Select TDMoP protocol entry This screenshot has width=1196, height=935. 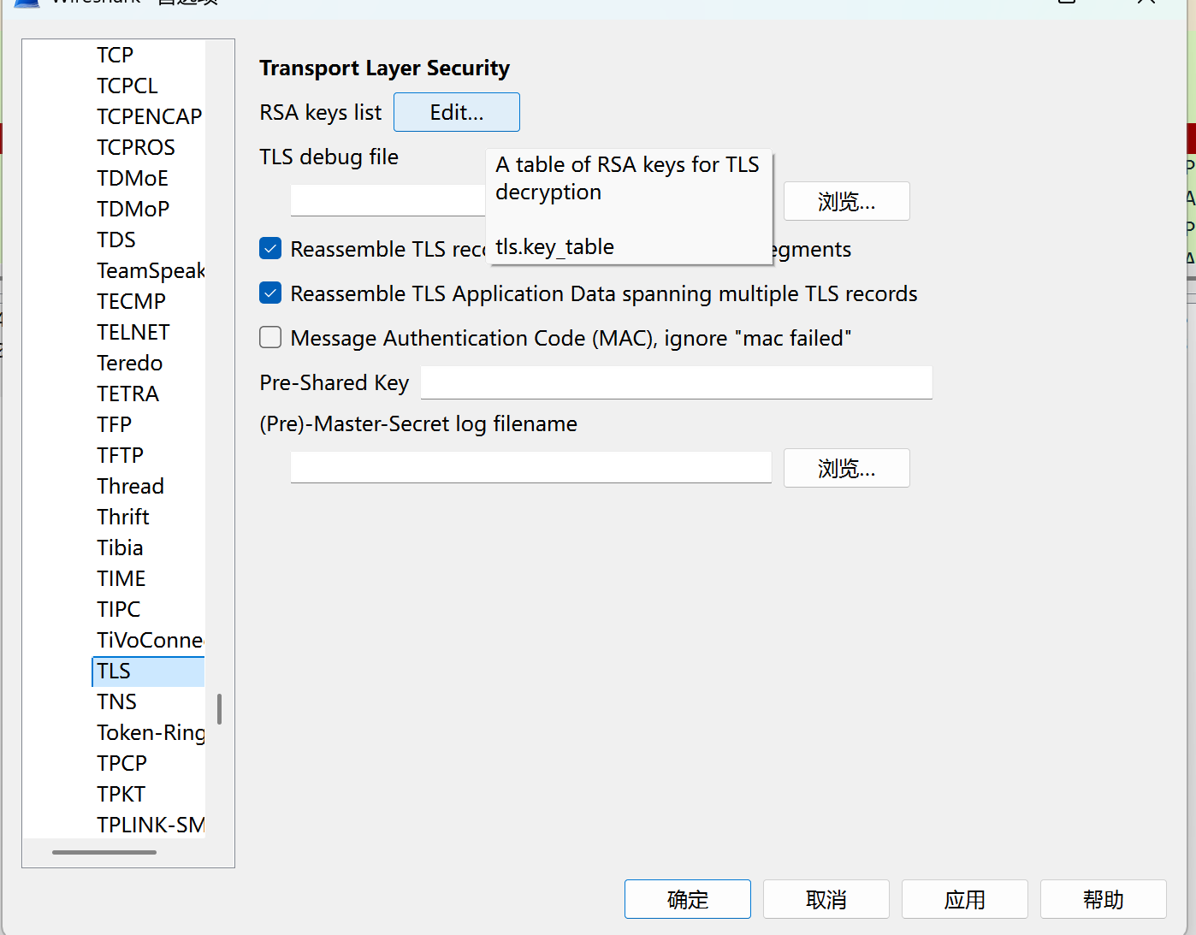coord(133,209)
